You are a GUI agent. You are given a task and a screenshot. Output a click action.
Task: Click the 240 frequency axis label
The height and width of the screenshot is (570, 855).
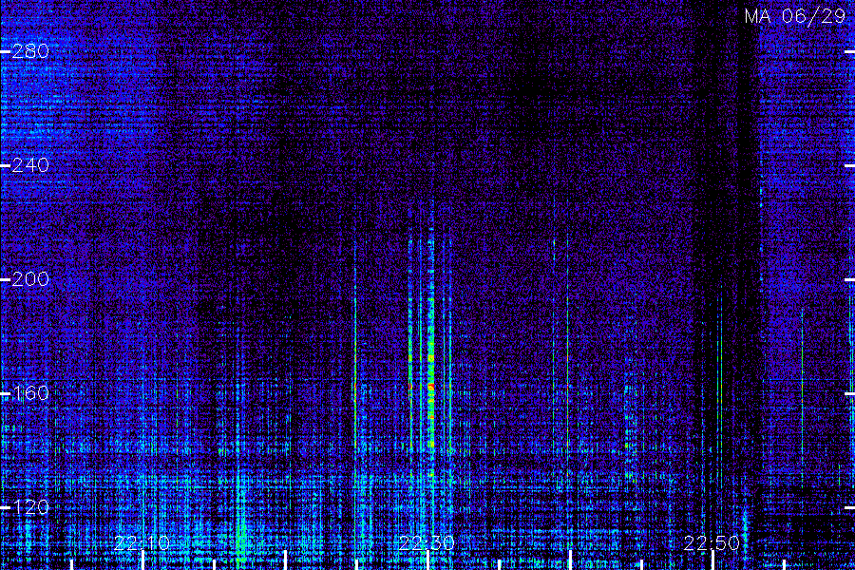tap(30, 165)
